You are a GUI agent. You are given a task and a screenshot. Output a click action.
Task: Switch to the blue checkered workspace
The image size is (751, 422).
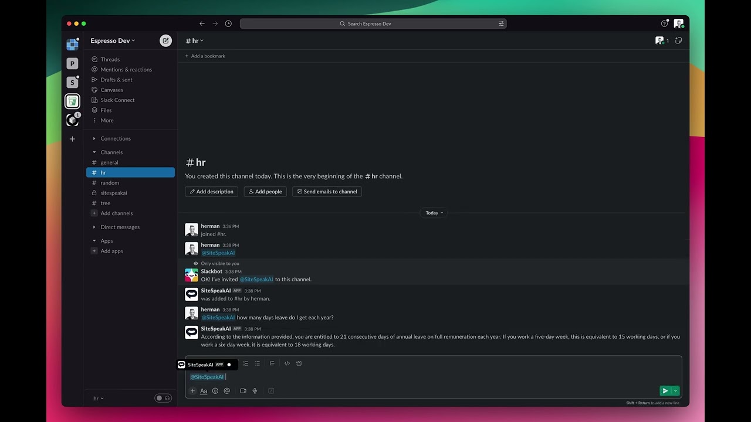pyautogui.click(x=72, y=45)
